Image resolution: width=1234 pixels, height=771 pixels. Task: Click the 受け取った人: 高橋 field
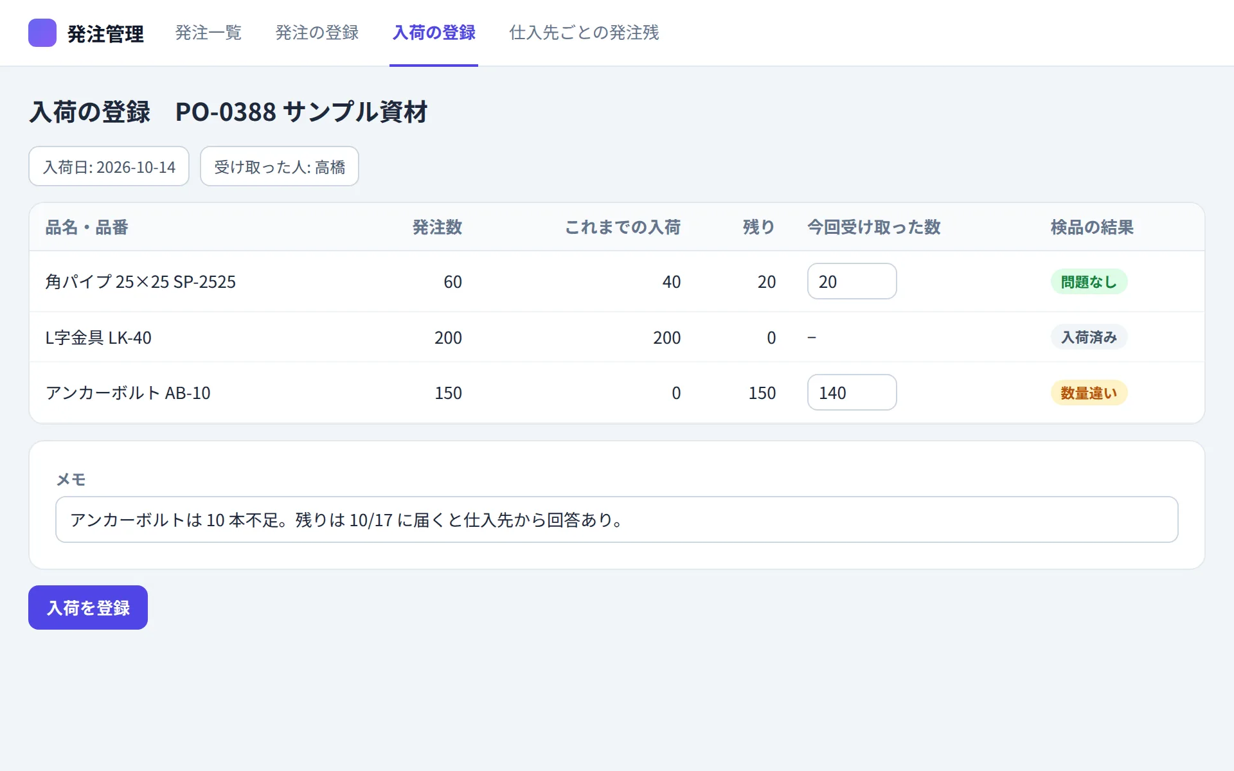click(280, 166)
